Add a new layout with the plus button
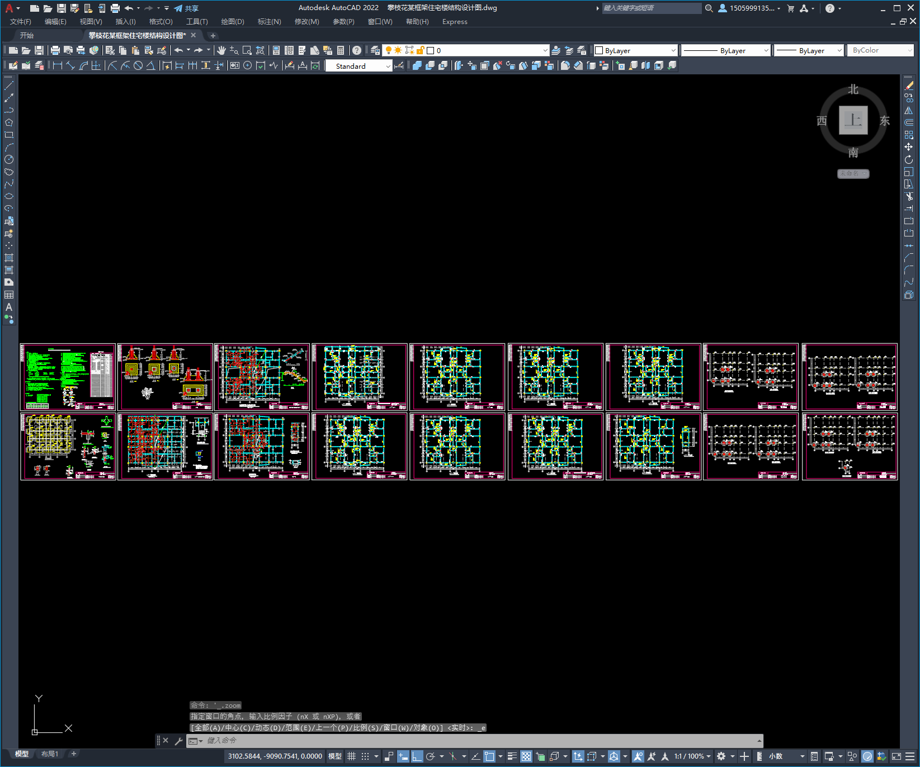 73,754
